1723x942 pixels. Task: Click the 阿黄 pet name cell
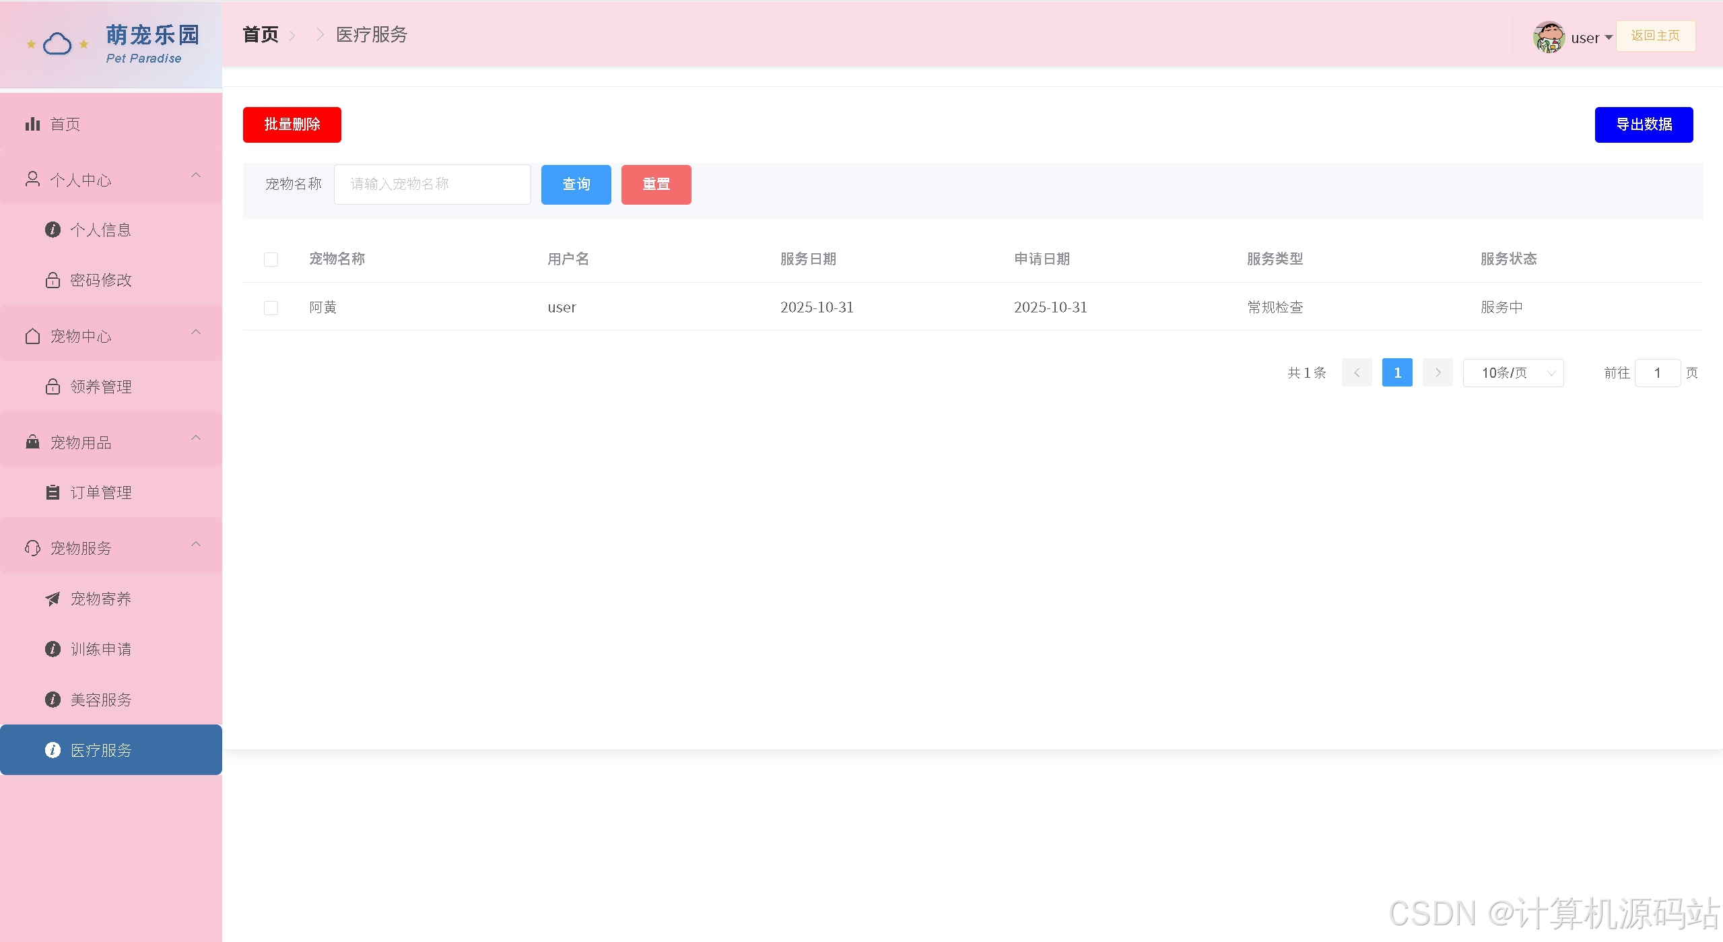[323, 307]
